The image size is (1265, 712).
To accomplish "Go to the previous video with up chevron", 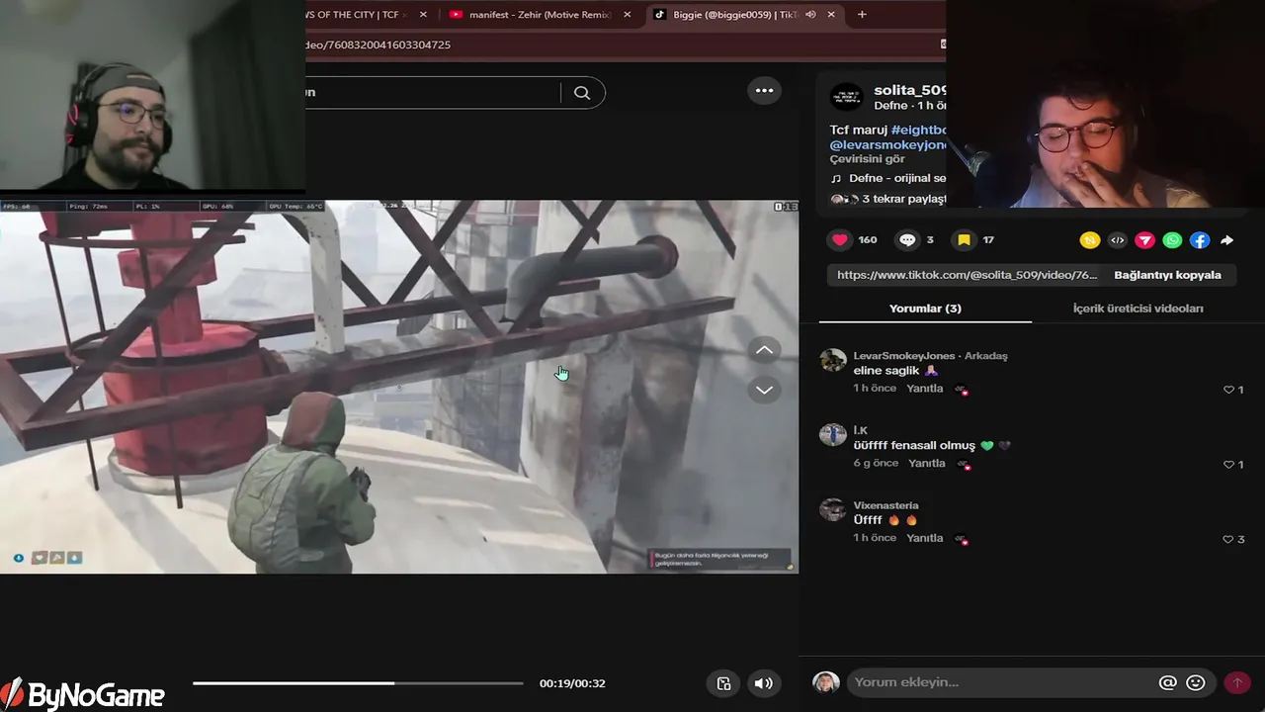I will (764, 350).
